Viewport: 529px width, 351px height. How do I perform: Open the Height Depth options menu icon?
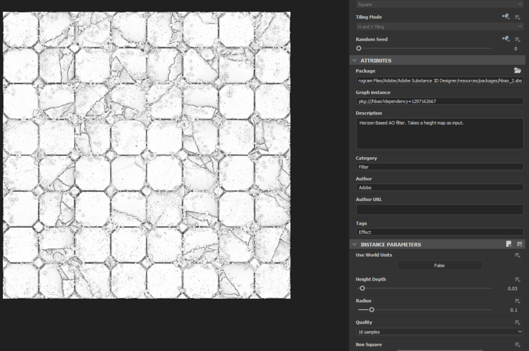[518, 279]
